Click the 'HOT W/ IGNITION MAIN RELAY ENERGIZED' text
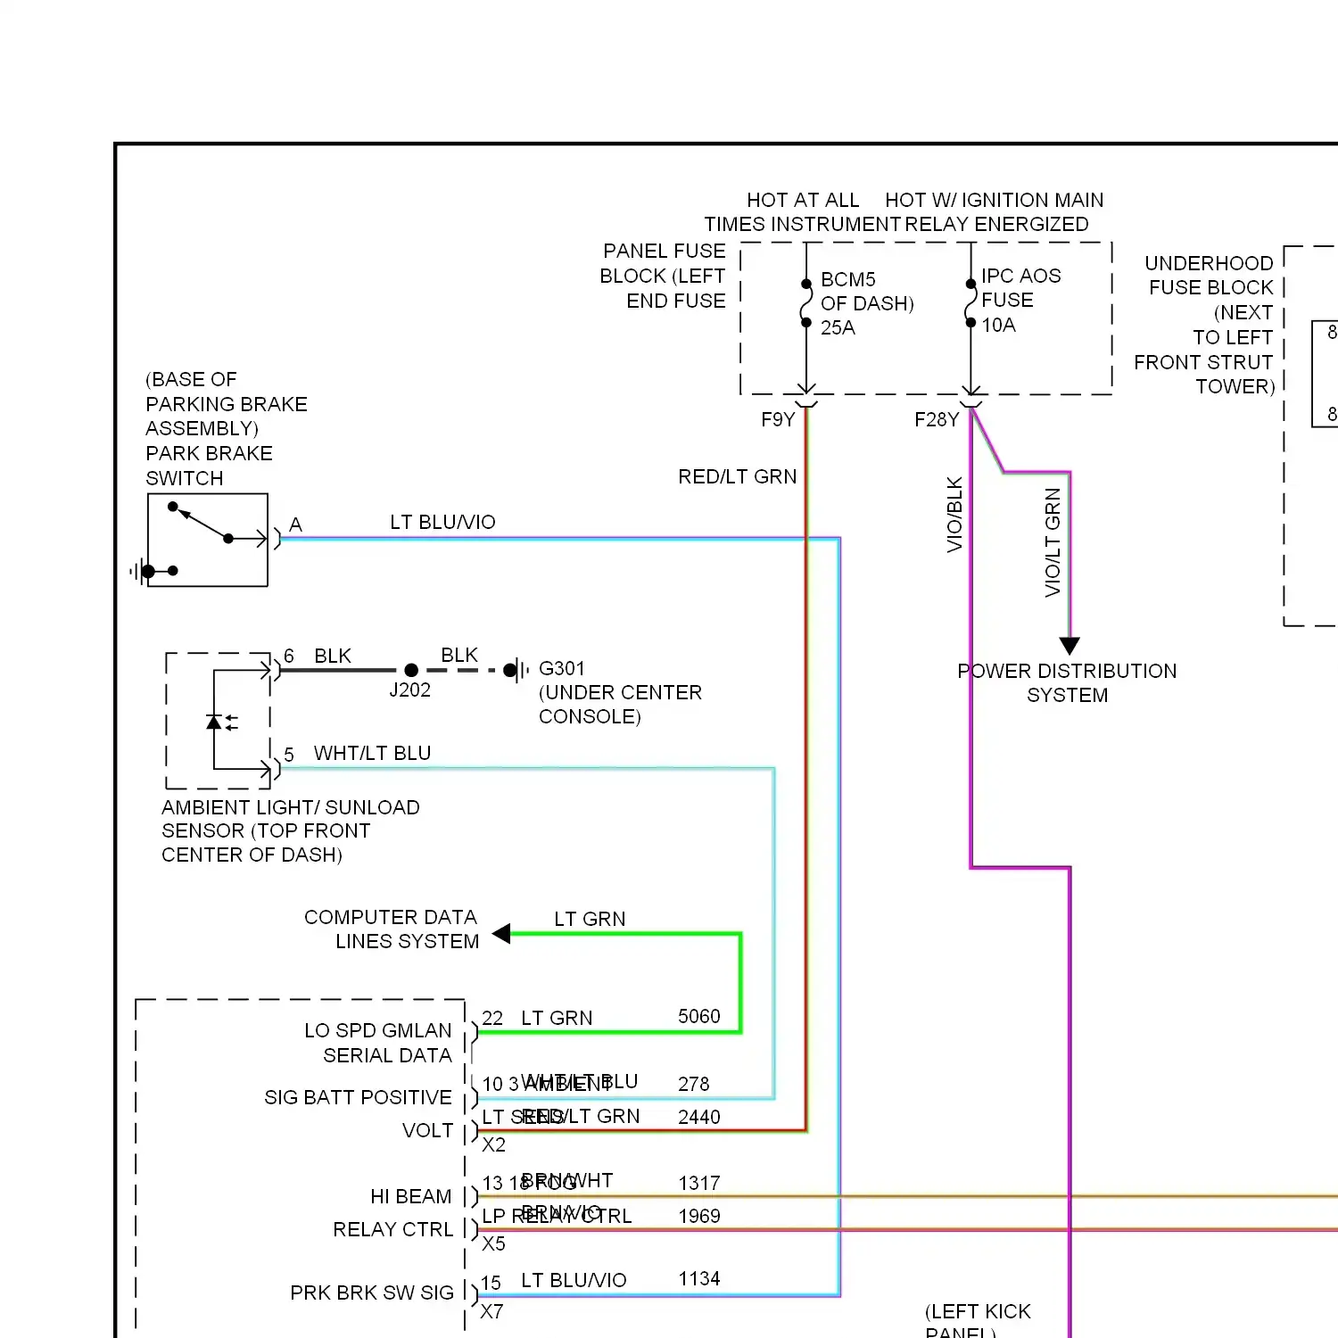The height and width of the screenshot is (1338, 1338). point(995,211)
